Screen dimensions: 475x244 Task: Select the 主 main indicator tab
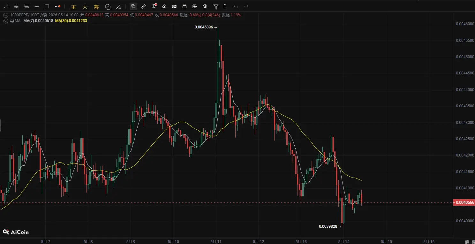point(74,7)
